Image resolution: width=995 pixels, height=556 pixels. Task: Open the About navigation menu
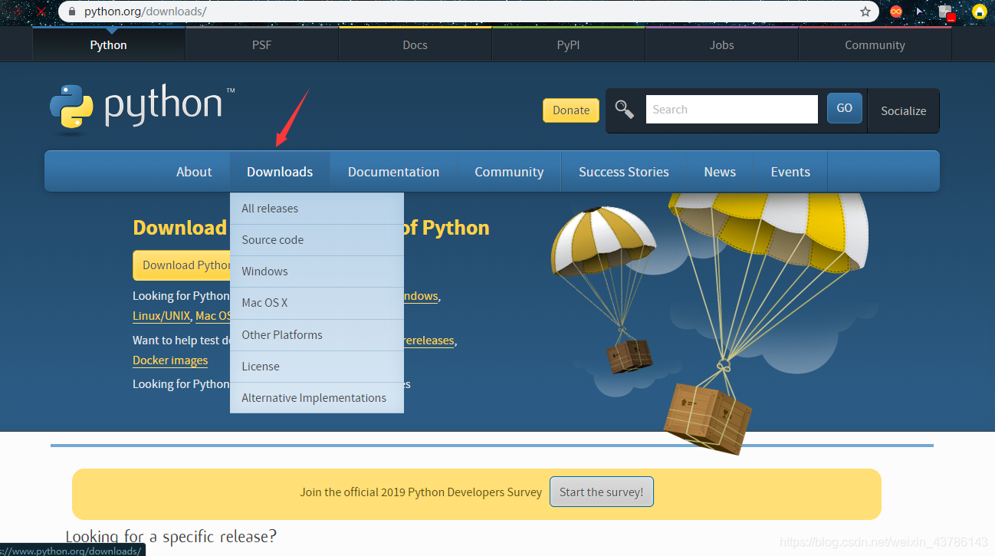click(x=194, y=172)
